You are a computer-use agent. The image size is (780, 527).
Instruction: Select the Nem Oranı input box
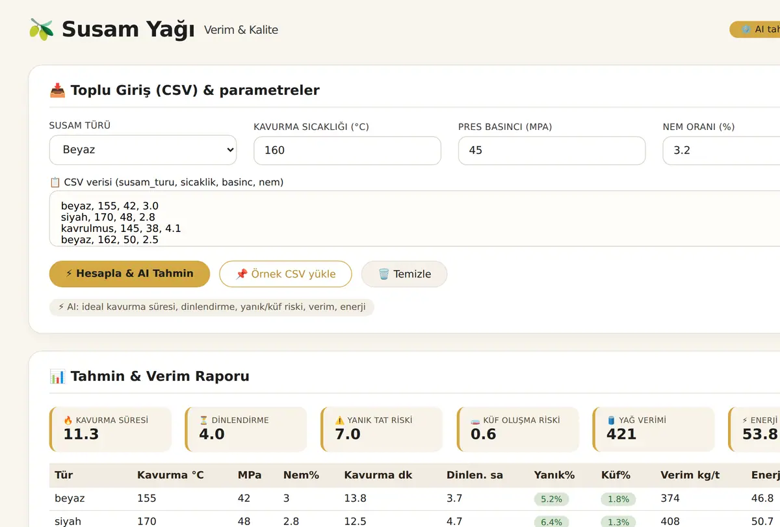pos(721,151)
